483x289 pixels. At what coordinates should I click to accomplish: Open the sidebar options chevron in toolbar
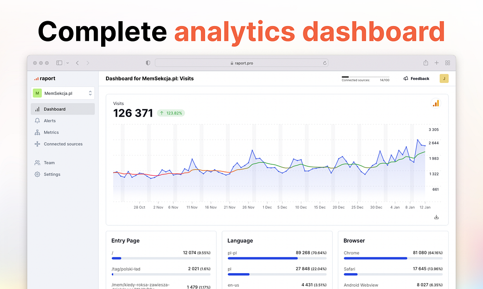[x=67, y=63]
